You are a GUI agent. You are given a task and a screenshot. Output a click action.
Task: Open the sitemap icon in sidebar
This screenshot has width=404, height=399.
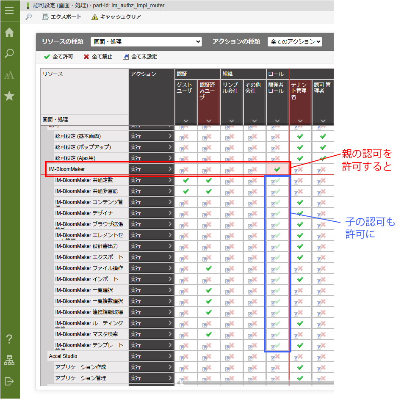[x=9, y=360]
